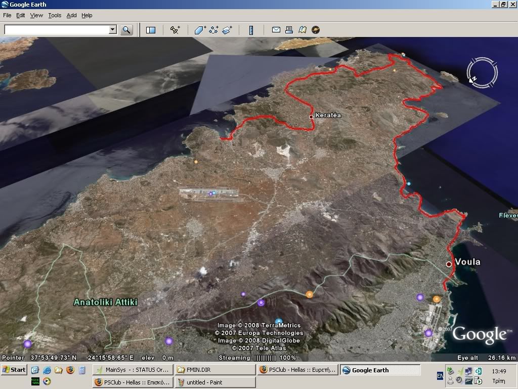Switch to PSClub Hellas Ευρετή taskbar window
Image resolution: width=518 pixels, height=389 pixels.
pyautogui.click(x=297, y=370)
